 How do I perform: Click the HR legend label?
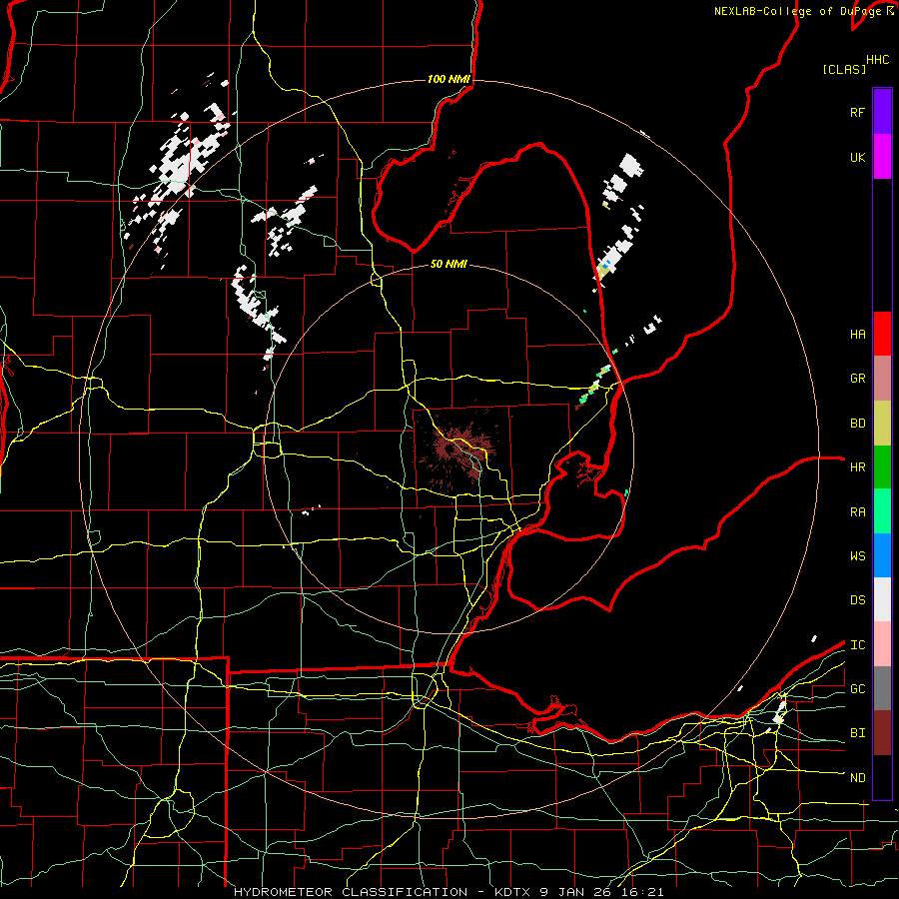[857, 467]
